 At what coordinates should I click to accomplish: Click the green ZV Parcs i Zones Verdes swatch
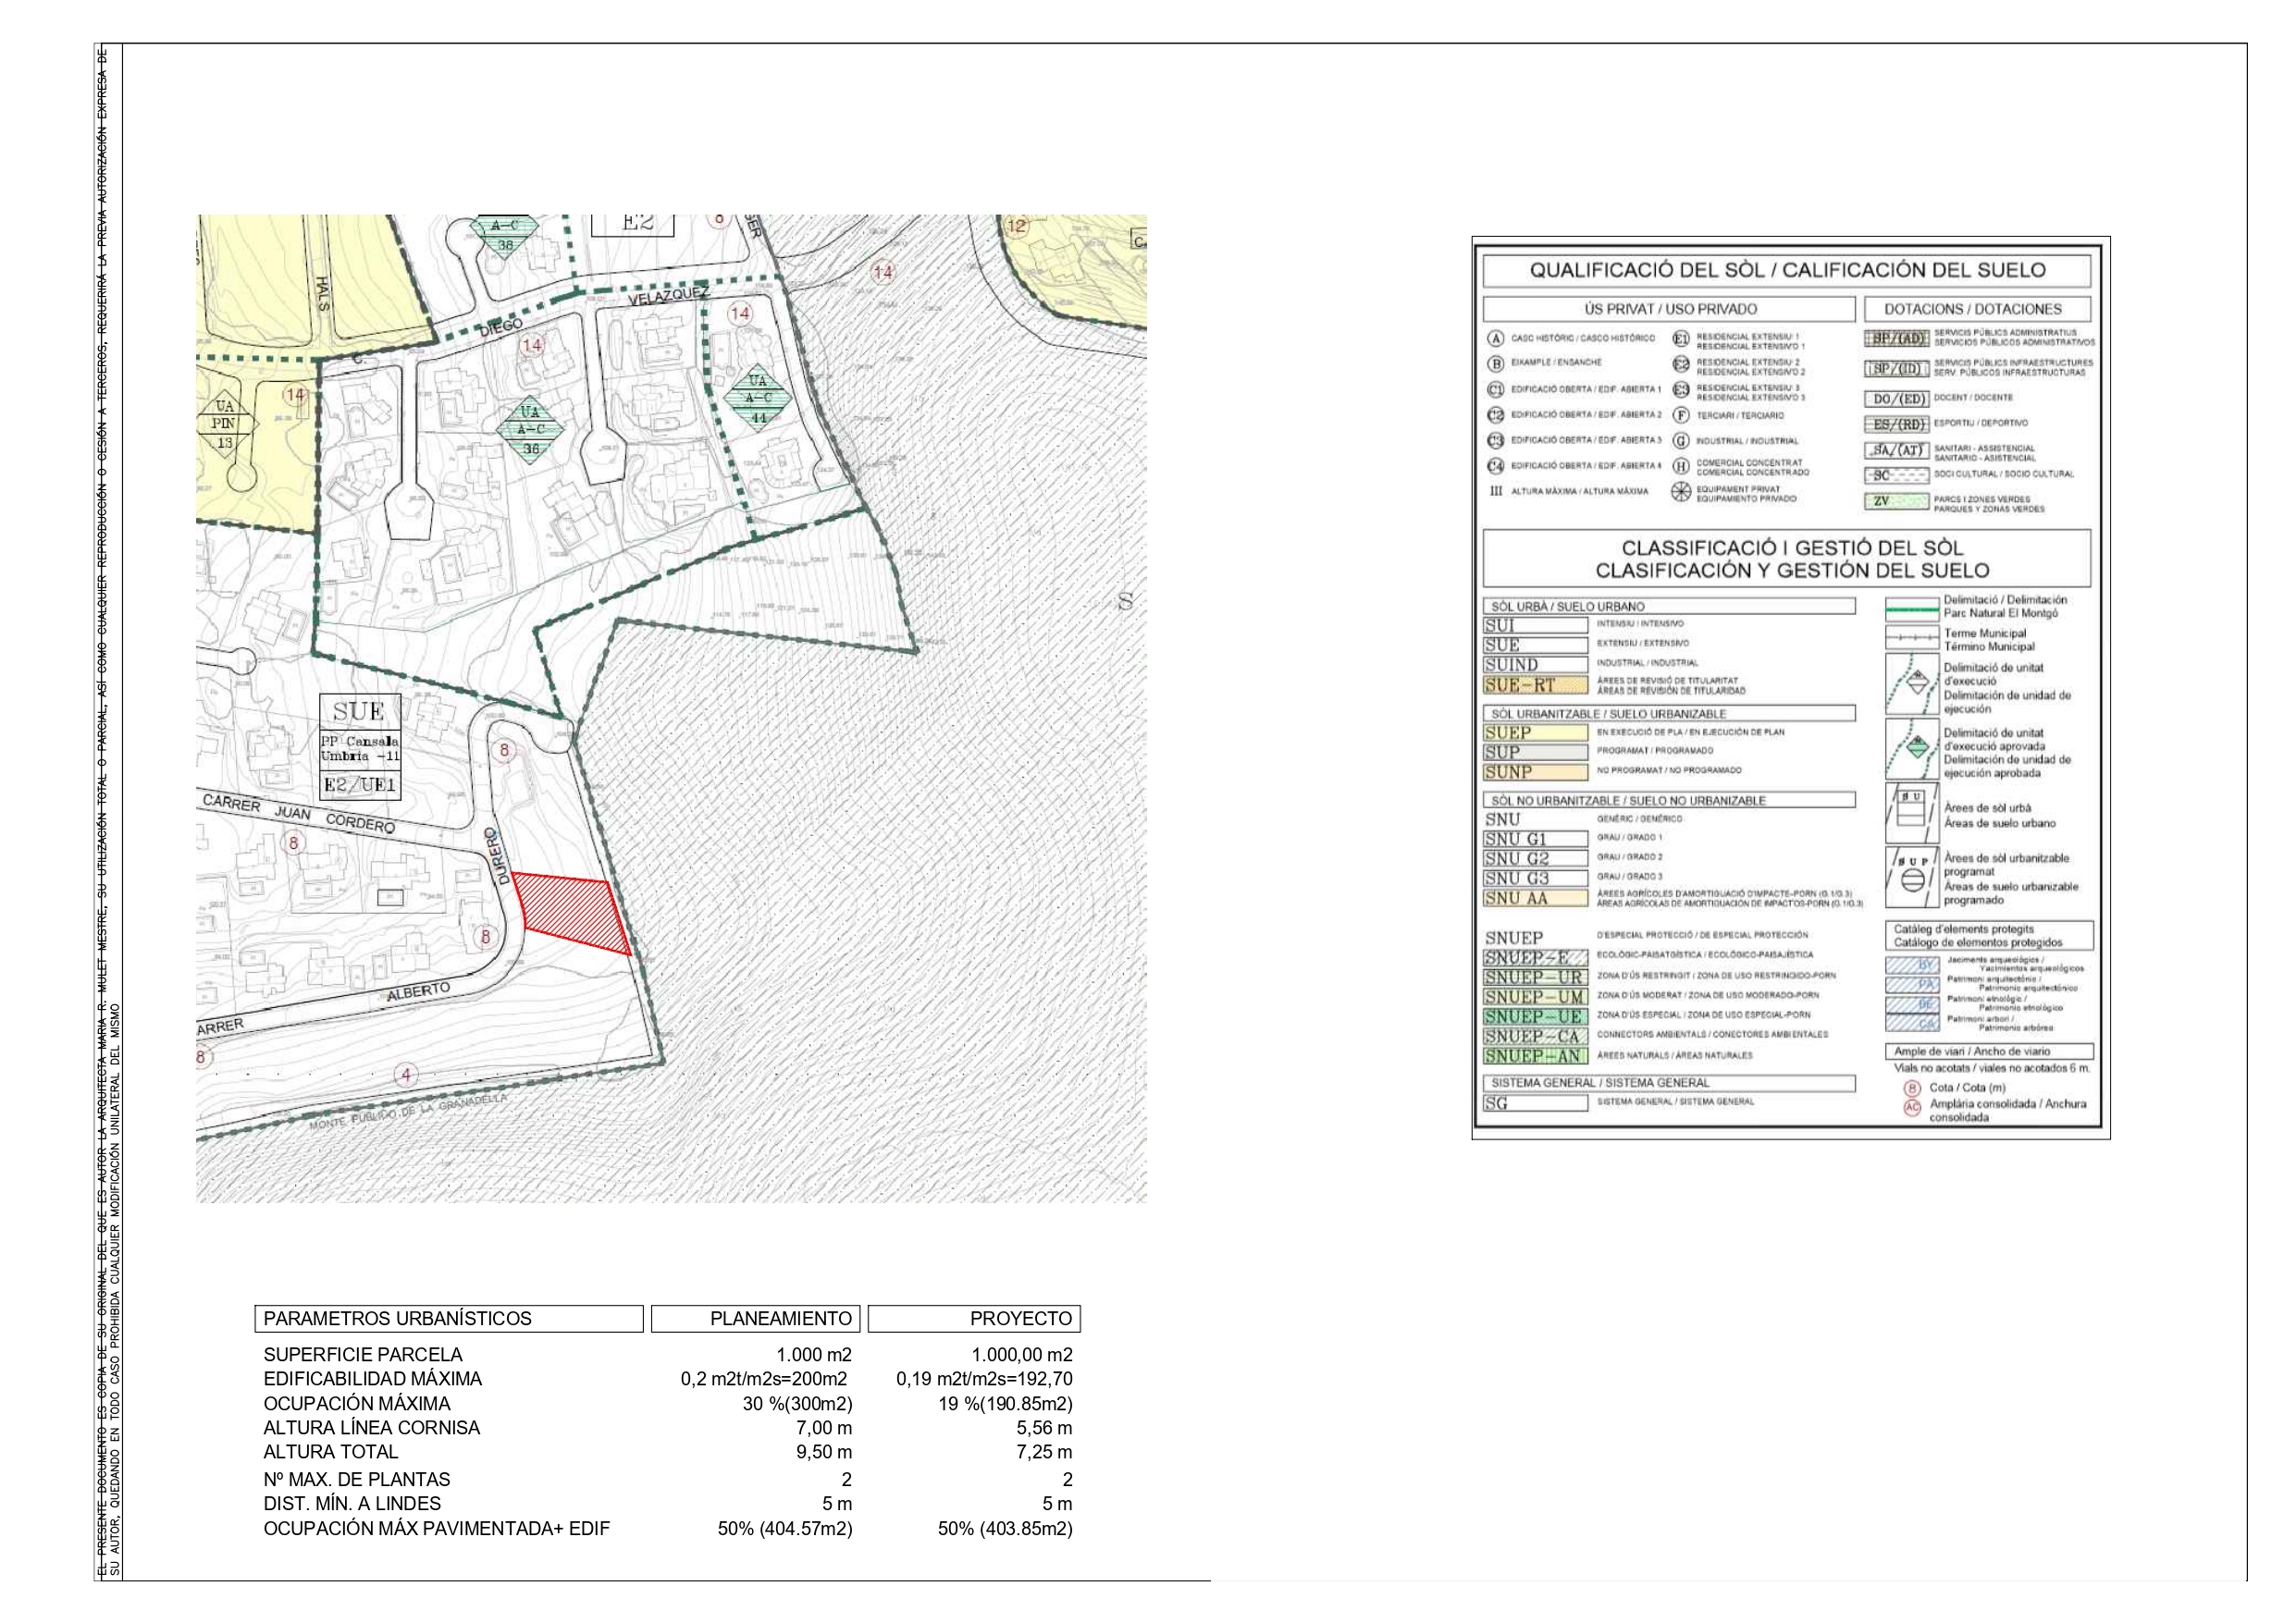tap(1896, 502)
